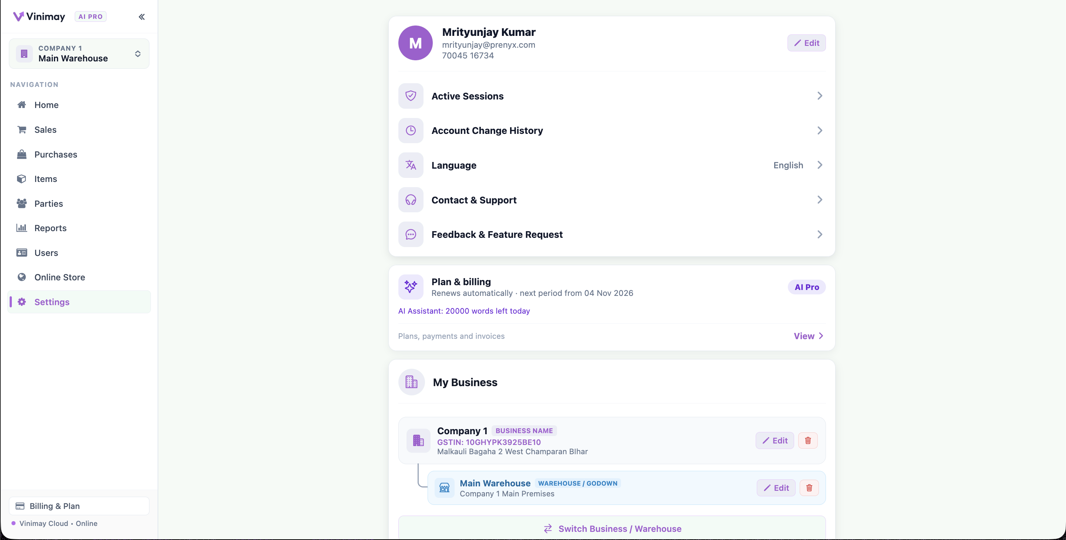Open Contact & Support

612,200
